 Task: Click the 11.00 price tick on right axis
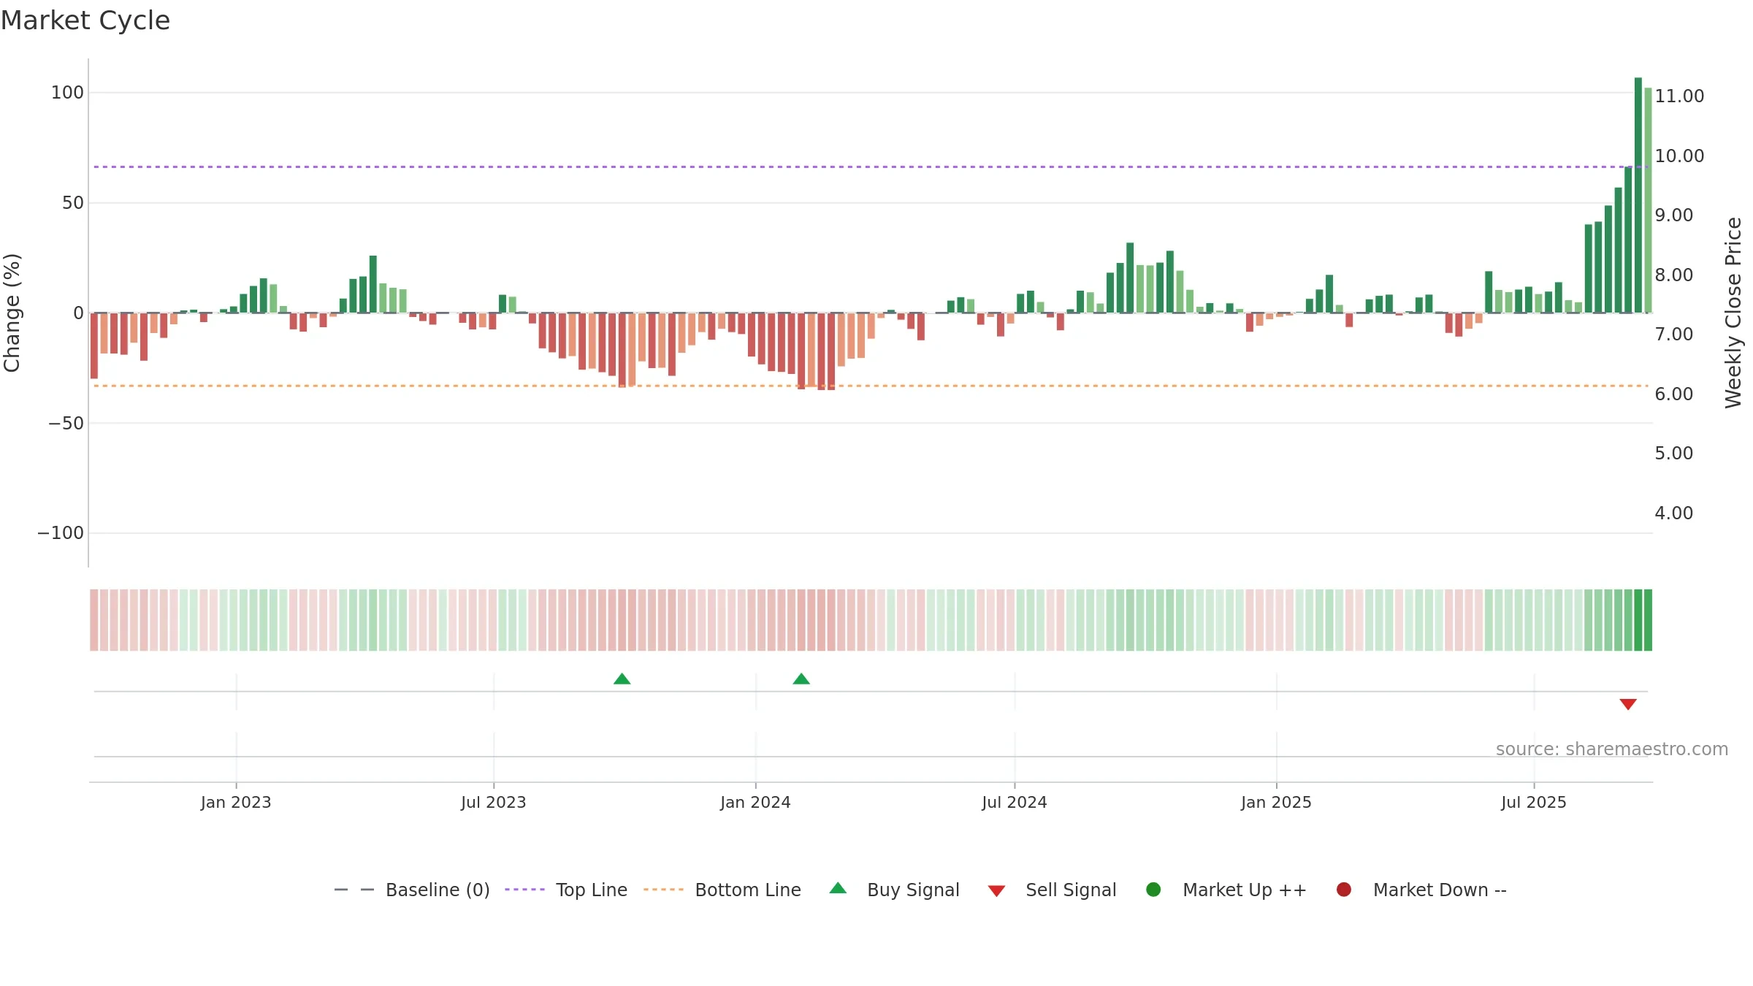1679,96
